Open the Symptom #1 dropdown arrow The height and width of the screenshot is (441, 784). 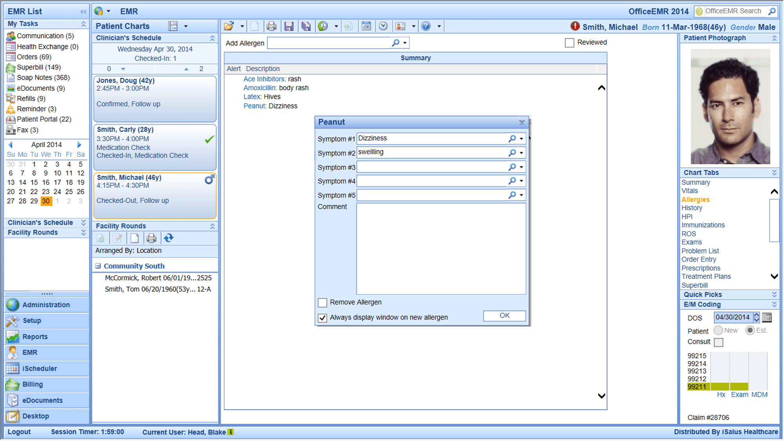(521, 139)
